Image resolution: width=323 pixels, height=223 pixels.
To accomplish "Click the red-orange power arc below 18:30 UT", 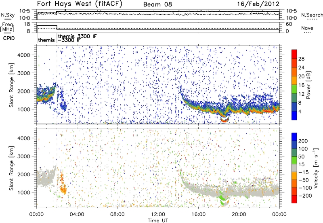I will click(x=224, y=120).
